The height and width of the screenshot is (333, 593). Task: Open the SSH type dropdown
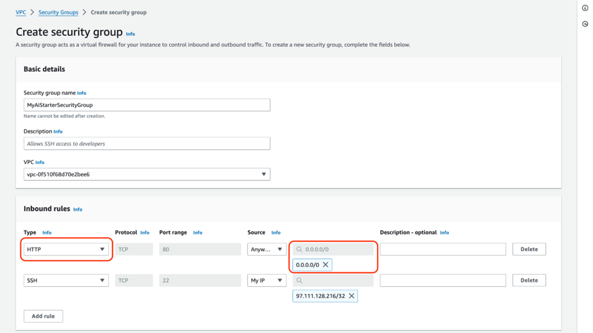pos(66,280)
